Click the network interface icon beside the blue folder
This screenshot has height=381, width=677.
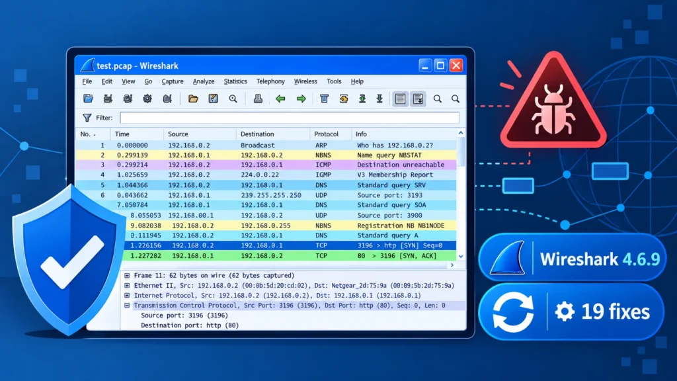(x=108, y=99)
